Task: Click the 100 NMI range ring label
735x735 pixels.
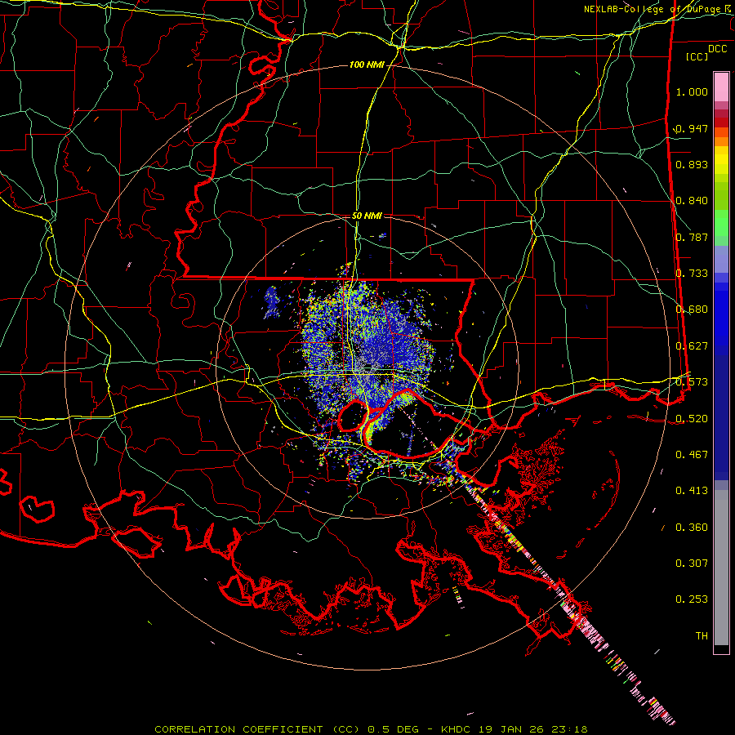Action: tap(367, 65)
